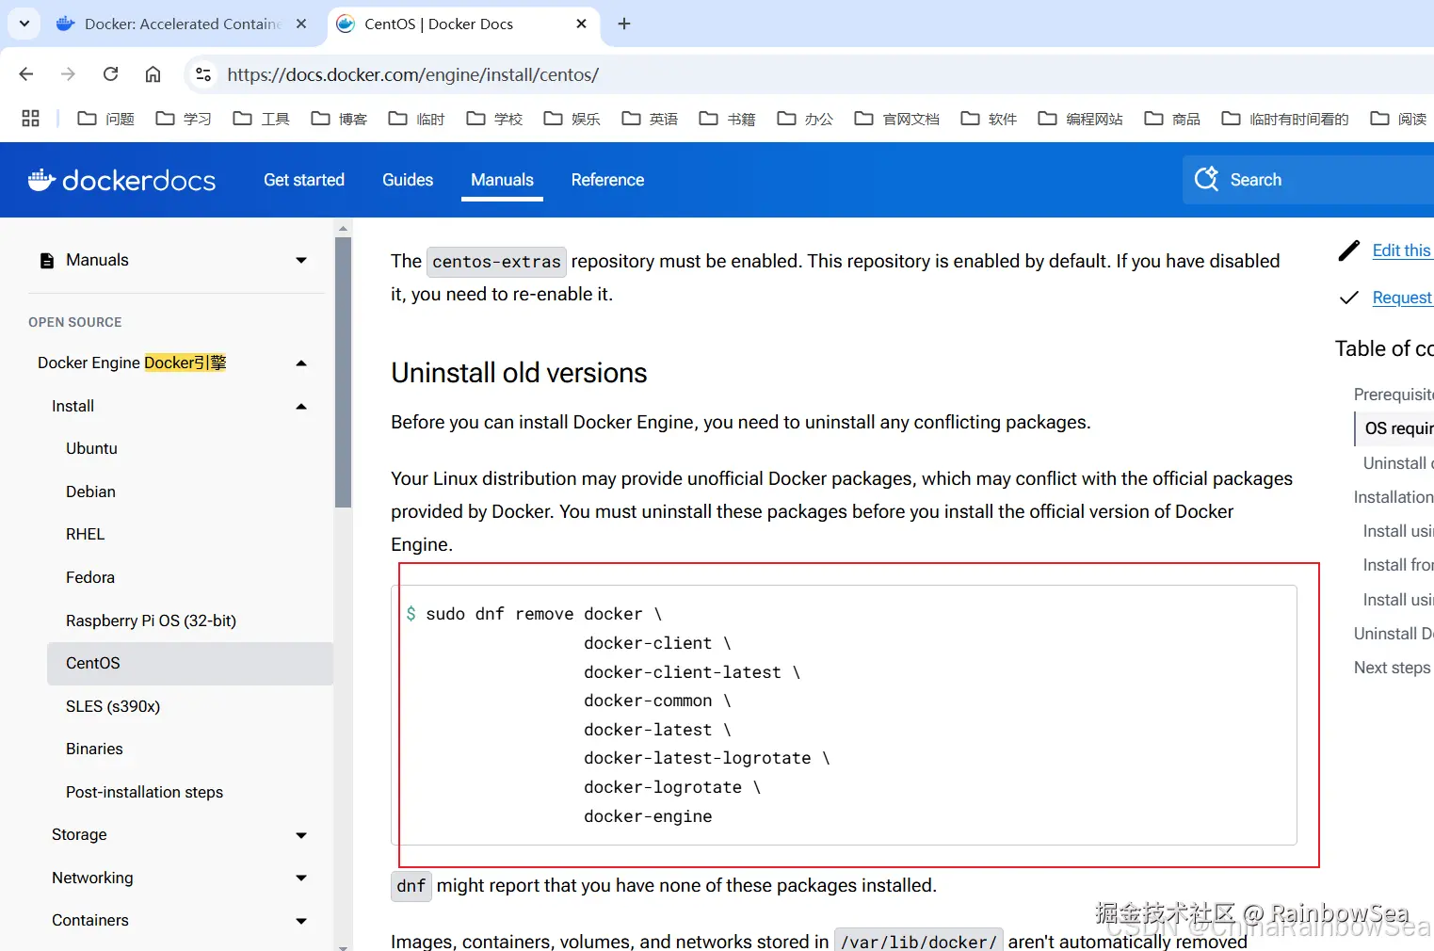Click the browser forward arrow
This screenshot has height=951, width=1434.
pos(68,74)
